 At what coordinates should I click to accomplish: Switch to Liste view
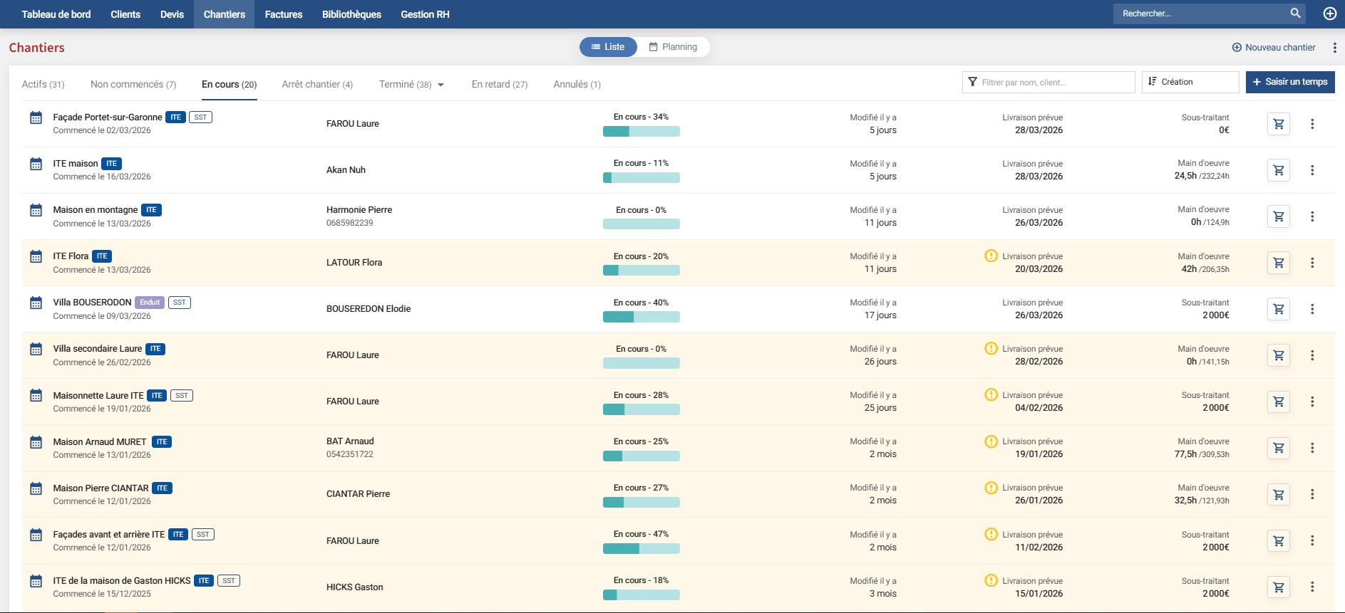click(x=608, y=47)
